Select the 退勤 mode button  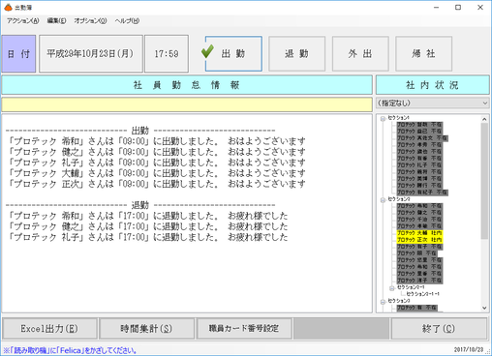(296, 53)
